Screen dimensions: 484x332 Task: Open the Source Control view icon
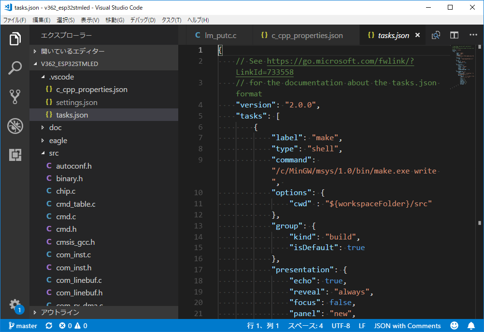point(15,97)
